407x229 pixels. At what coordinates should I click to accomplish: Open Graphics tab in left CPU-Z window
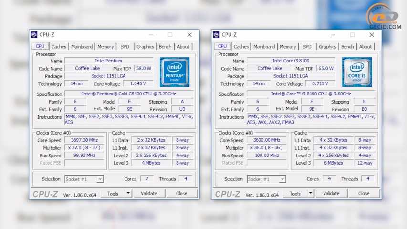tap(146, 46)
